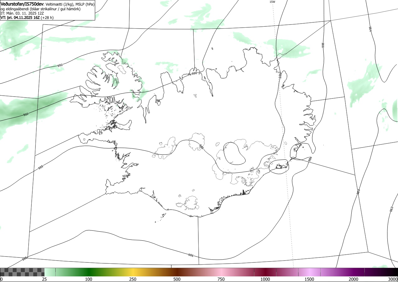Click the 982 isobar label

click(391, 210)
